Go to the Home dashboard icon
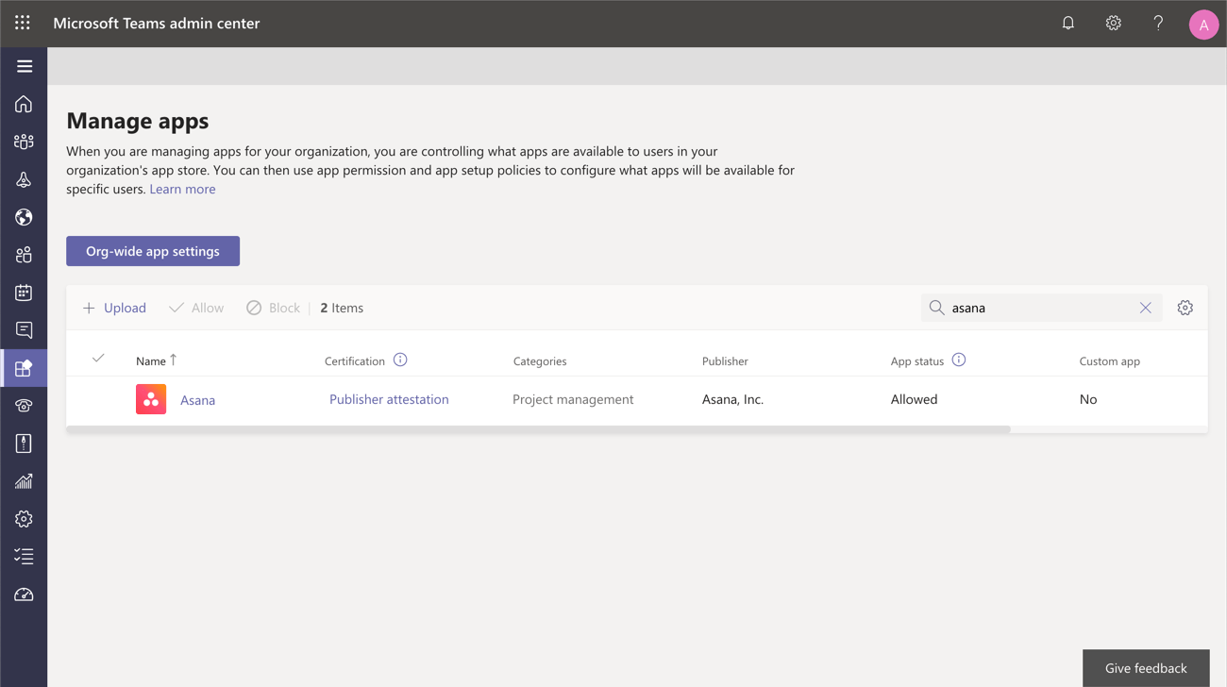This screenshot has height=687, width=1227. [x=24, y=104]
